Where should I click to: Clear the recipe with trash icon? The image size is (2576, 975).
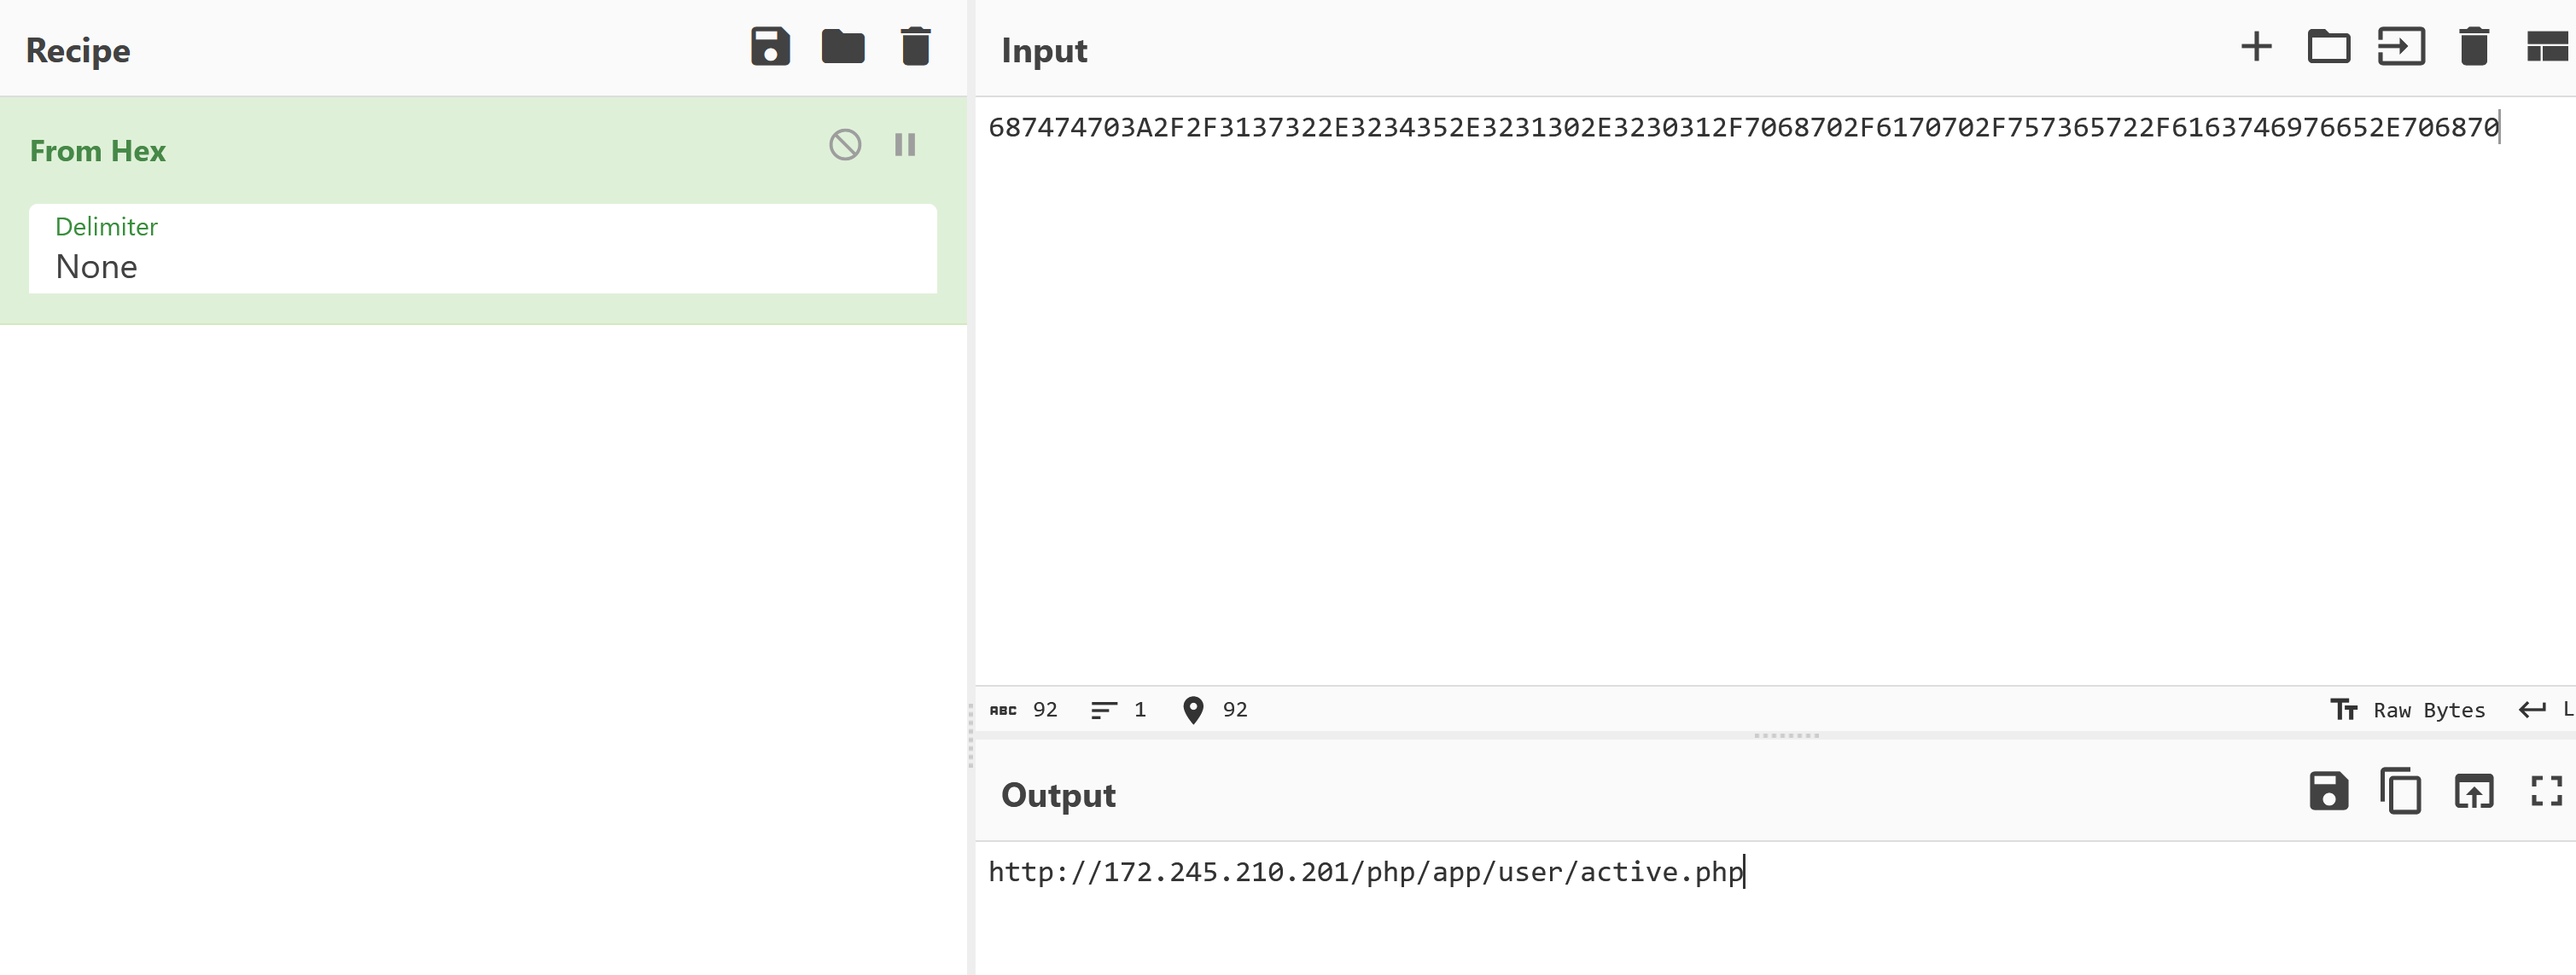click(915, 47)
